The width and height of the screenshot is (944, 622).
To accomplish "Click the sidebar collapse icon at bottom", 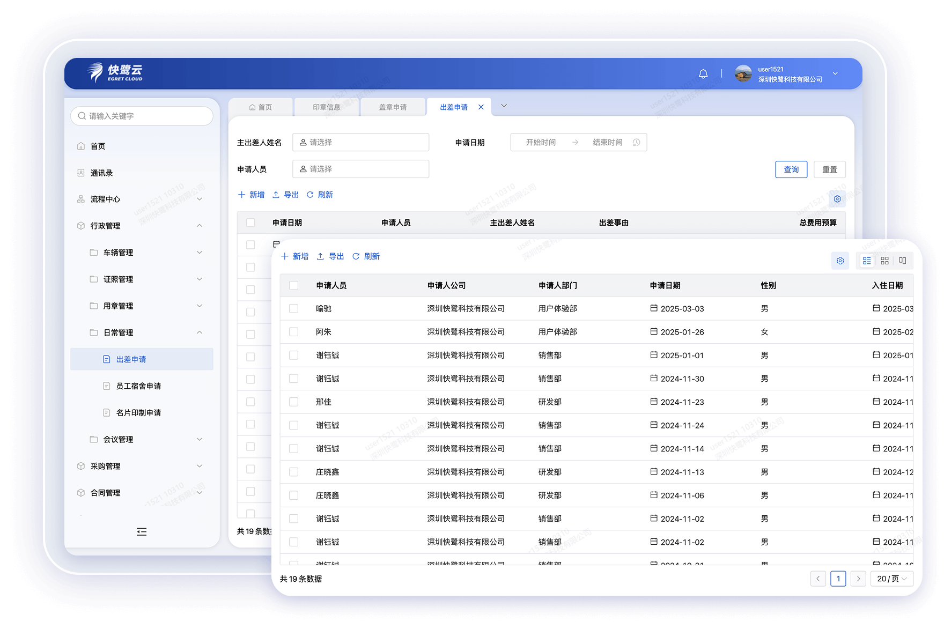I will point(142,532).
